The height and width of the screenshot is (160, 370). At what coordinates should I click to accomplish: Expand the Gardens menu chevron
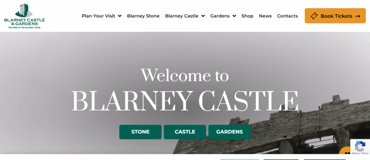click(234, 16)
